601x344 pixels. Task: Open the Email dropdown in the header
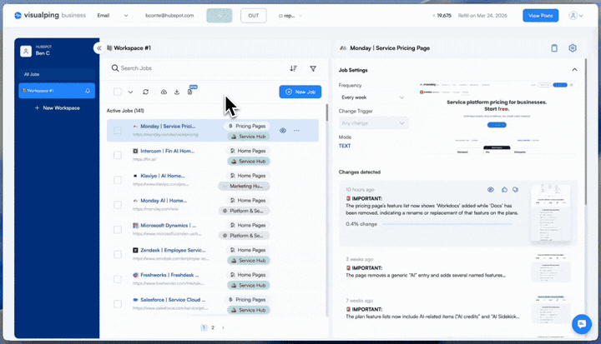coord(113,16)
